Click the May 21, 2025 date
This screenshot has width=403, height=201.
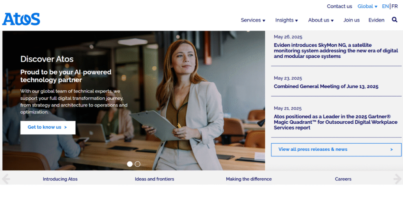(x=288, y=108)
